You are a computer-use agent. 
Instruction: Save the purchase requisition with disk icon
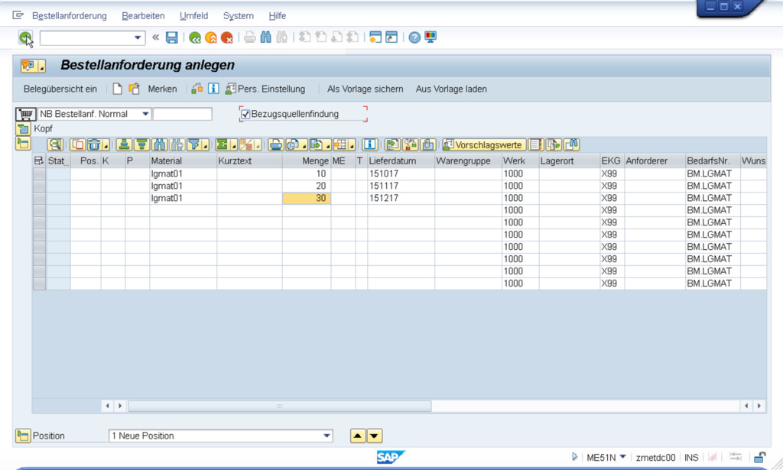(172, 37)
